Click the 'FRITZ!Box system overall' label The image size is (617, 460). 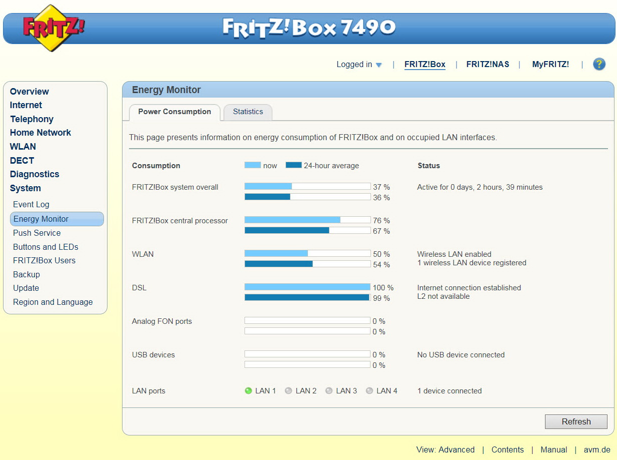point(175,187)
